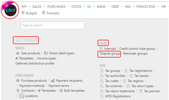Click the Tax periods calendar icon

pyautogui.click(x=140, y=91)
